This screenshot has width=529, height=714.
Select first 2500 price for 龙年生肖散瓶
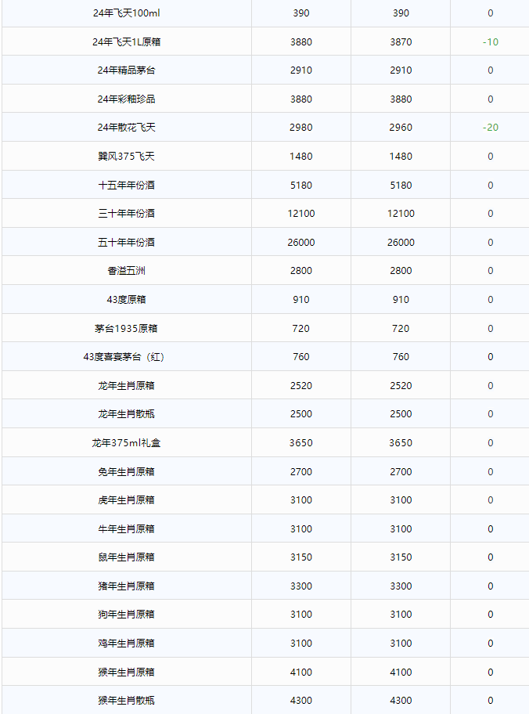click(301, 414)
